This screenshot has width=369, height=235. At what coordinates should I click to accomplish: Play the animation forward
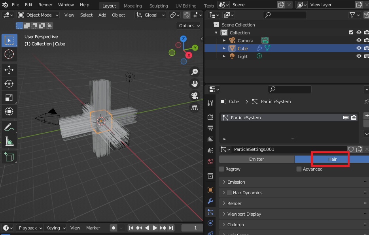coord(155,228)
